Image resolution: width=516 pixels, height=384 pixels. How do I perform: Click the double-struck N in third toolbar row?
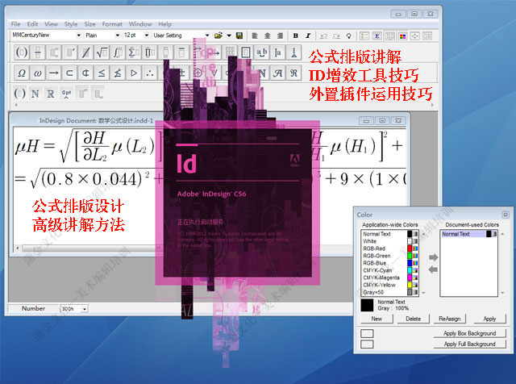[x=35, y=94]
